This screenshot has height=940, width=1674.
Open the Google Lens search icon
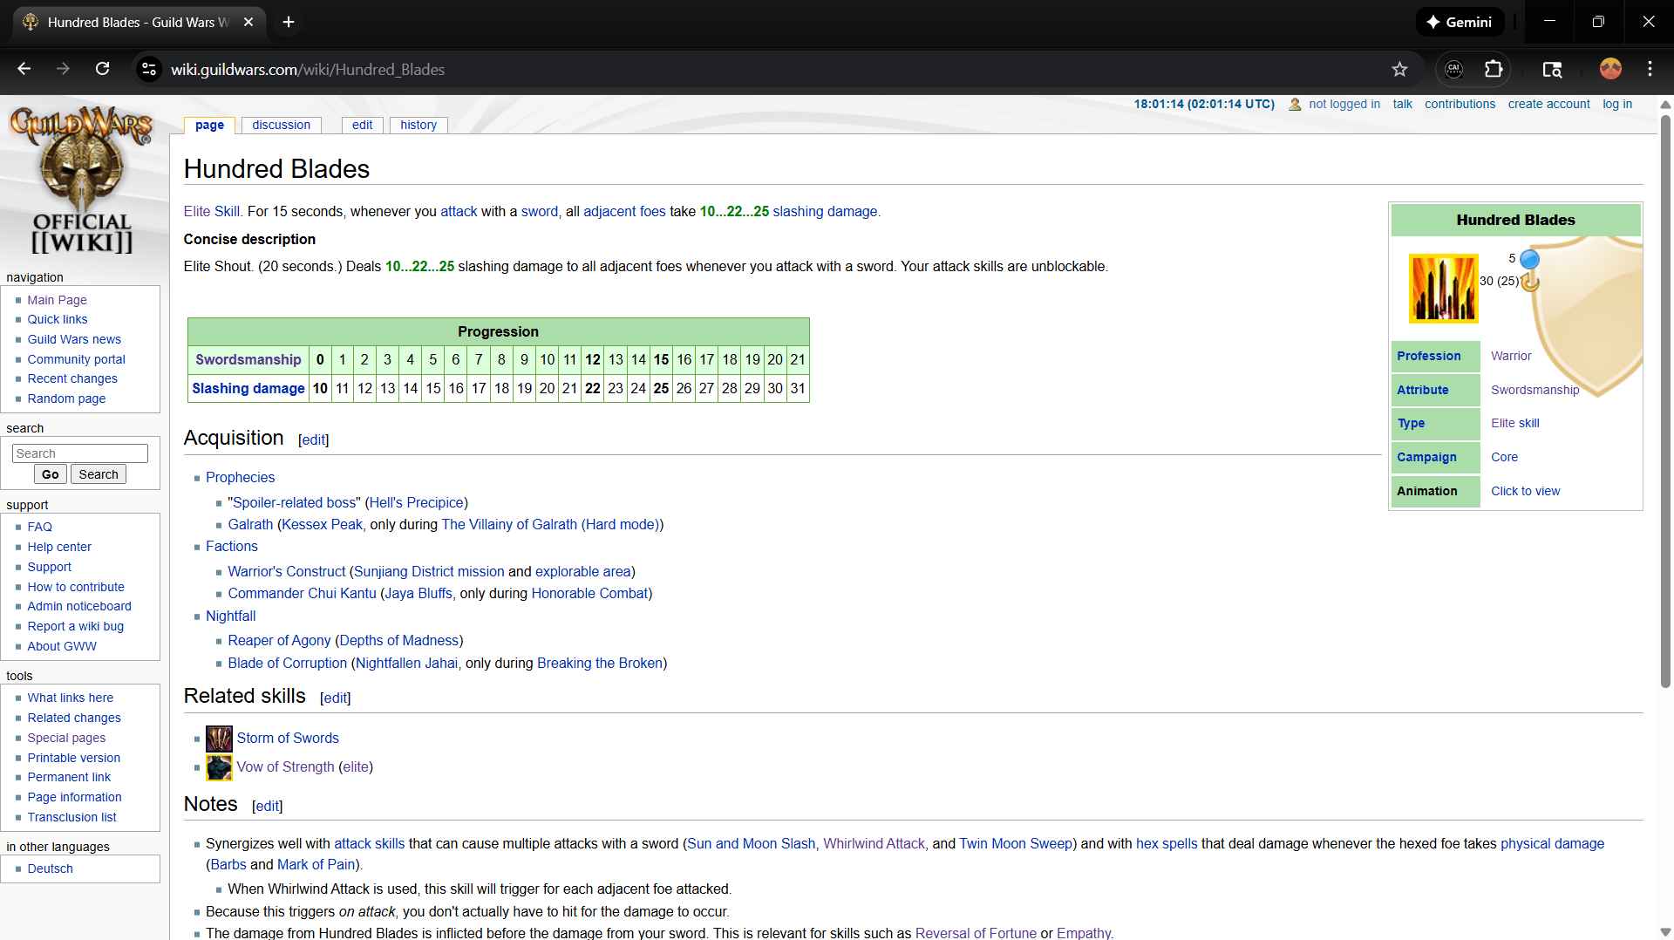point(1552,69)
